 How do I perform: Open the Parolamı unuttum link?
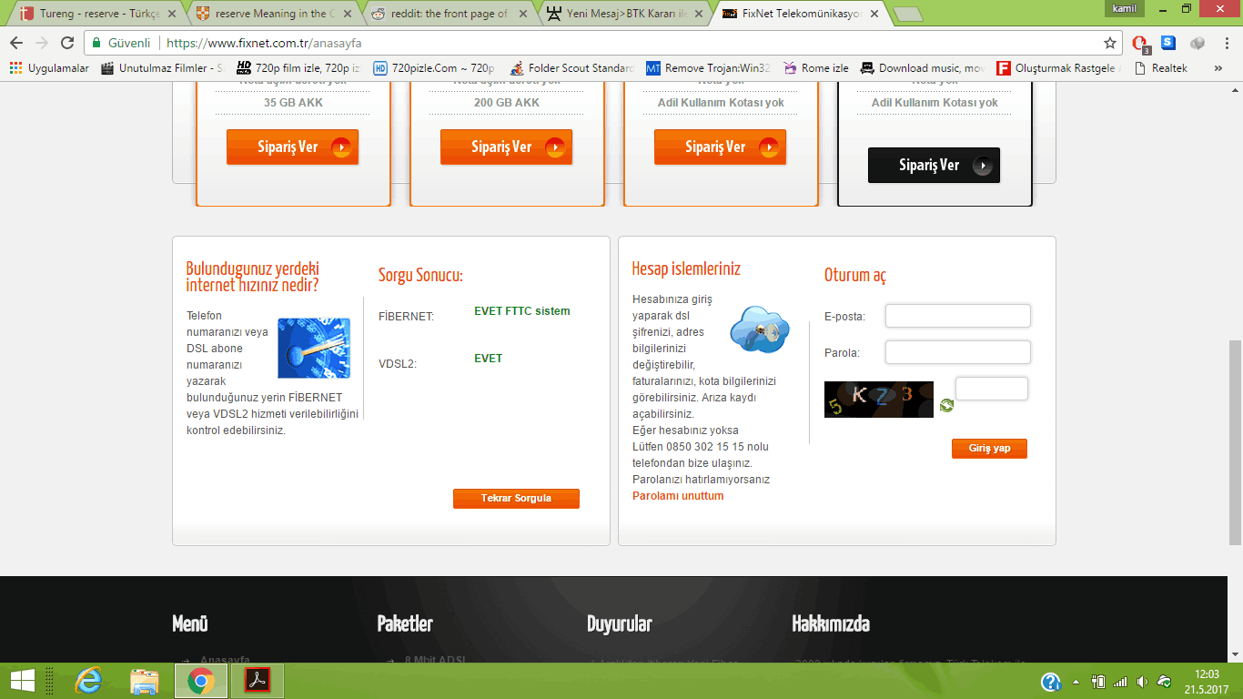(678, 496)
